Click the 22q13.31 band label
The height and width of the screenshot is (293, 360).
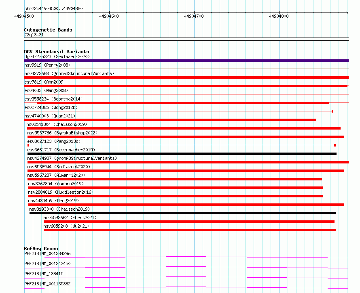click(34, 35)
